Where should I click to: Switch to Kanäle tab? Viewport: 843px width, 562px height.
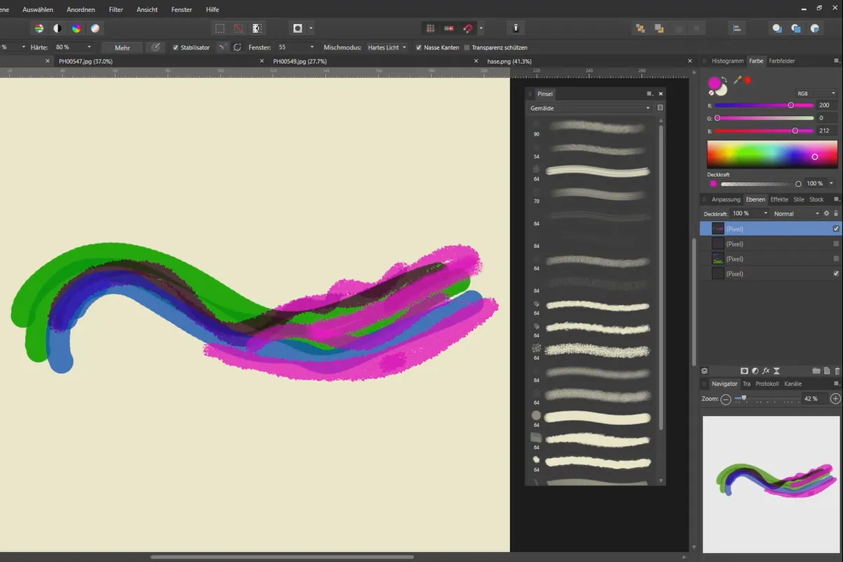[792, 384]
